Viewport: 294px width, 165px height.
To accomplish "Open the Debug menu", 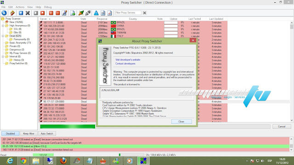I will click(x=48, y=7).
